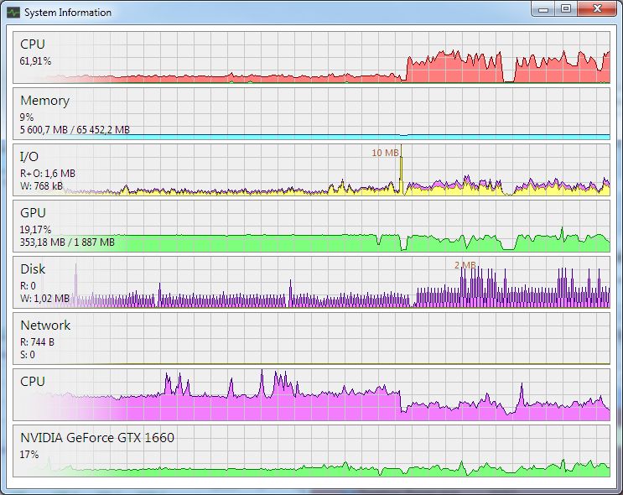
Task: Click the System Information window title text
Action: (x=68, y=13)
